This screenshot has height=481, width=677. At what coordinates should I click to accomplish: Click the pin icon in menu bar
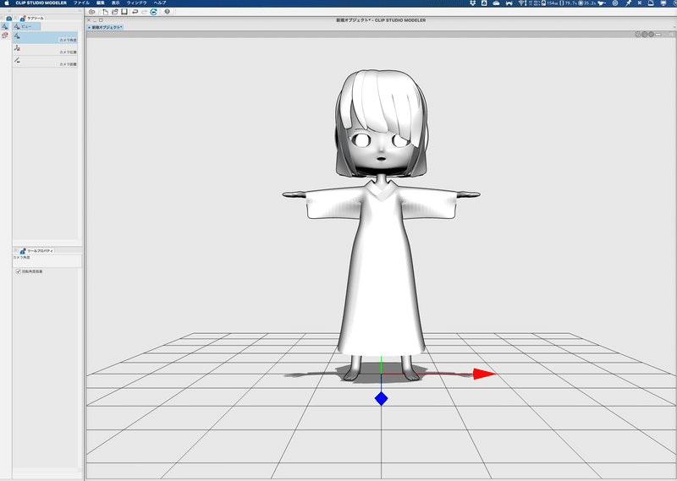(x=628, y=3)
